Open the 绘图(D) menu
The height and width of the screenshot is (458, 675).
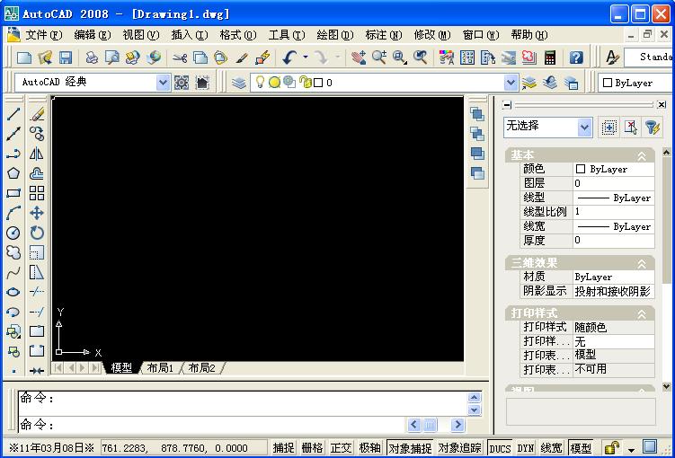click(x=335, y=34)
